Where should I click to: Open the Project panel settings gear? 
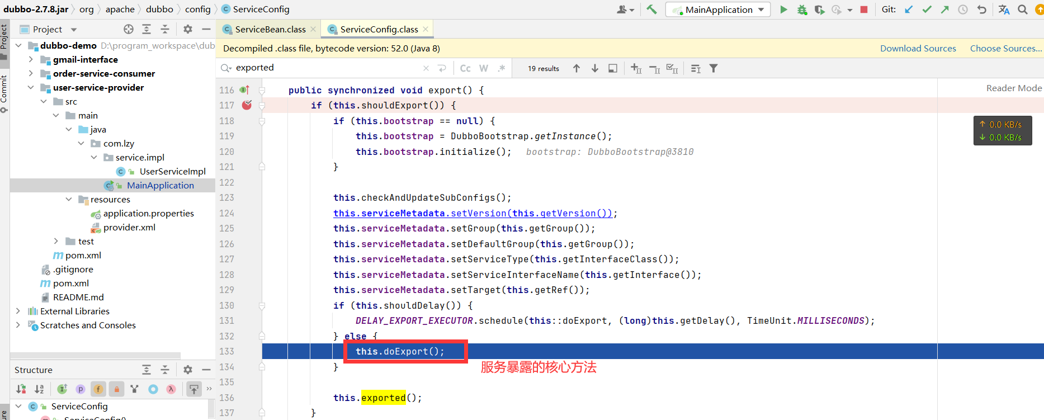pyautogui.click(x=188, y=29)
